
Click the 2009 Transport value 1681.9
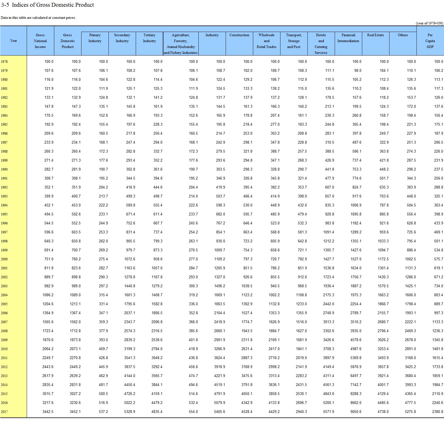301,340
